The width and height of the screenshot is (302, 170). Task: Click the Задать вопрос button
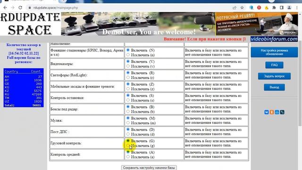coord(274,76)
